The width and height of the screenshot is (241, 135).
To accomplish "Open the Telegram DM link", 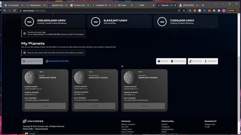I will pyautogui.click(x=210, y=124).
